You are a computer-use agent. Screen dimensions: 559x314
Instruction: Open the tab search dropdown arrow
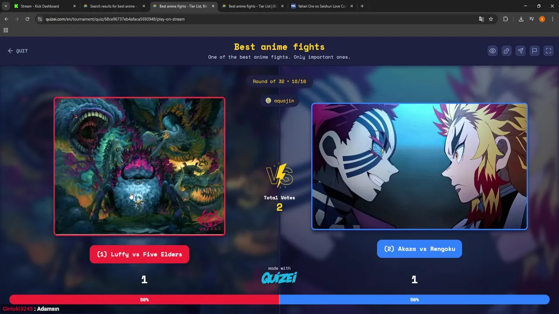pyautogui.click(x=6, y=6)
